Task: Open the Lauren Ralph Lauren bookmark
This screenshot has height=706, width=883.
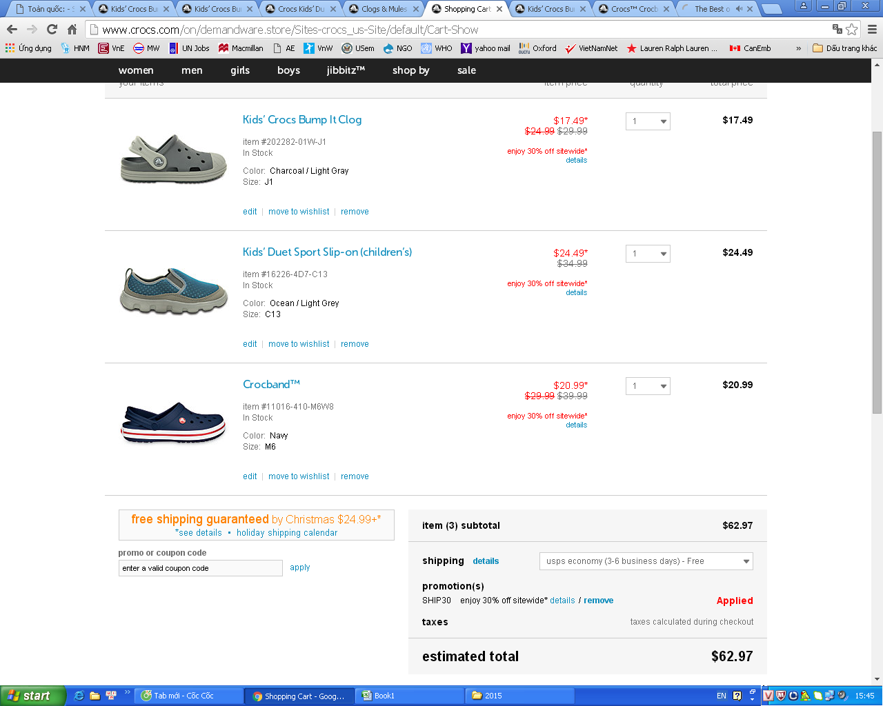Action: pyautogui.click(x=672, y=48)
